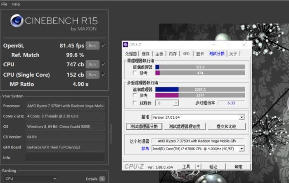The width and height of the screenshot is (289, 183).
Task: Click the 确定 button
Action: point(238,167)
